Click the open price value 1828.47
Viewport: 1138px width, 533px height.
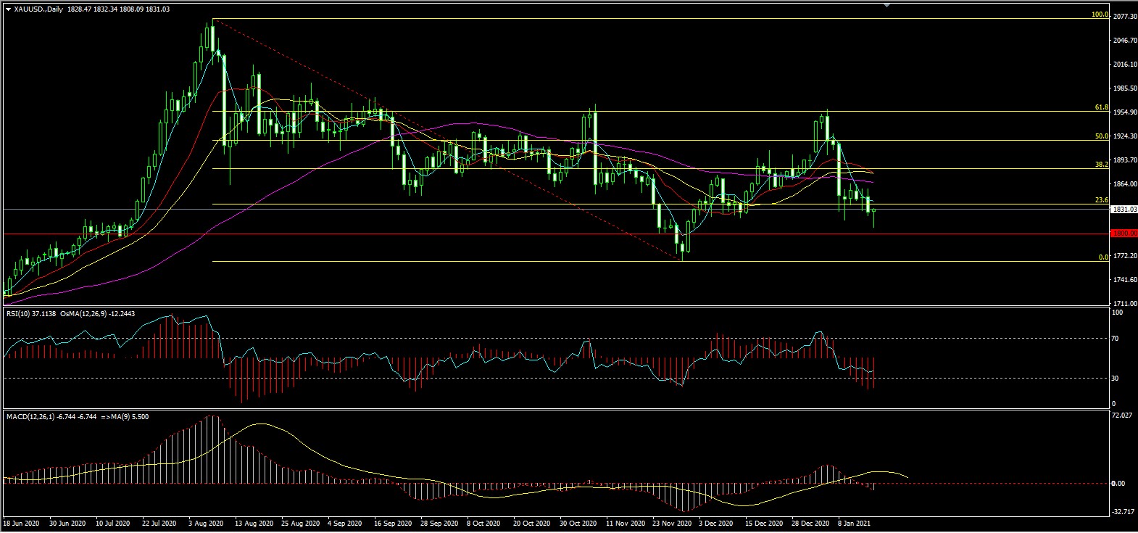click(79, 9)
